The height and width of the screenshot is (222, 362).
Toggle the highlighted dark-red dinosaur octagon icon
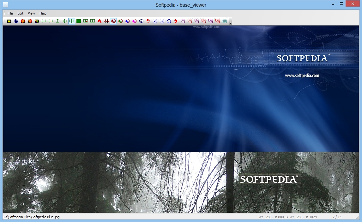(x=113, y=21)
